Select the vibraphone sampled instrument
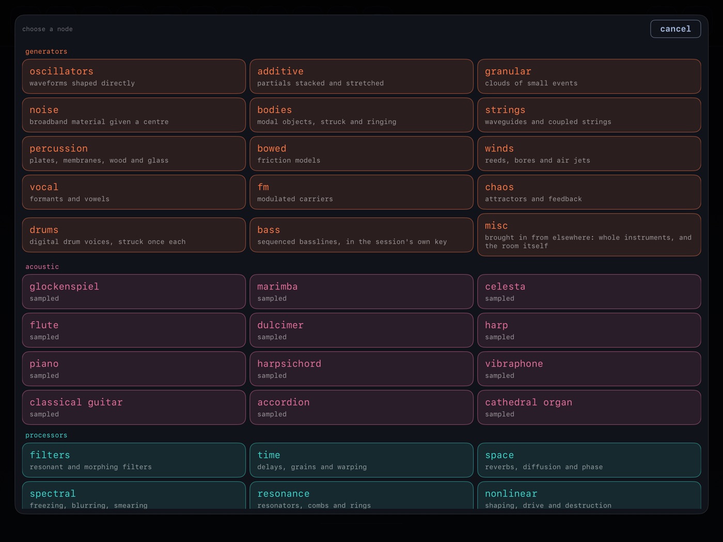 [x=589, y=369]
